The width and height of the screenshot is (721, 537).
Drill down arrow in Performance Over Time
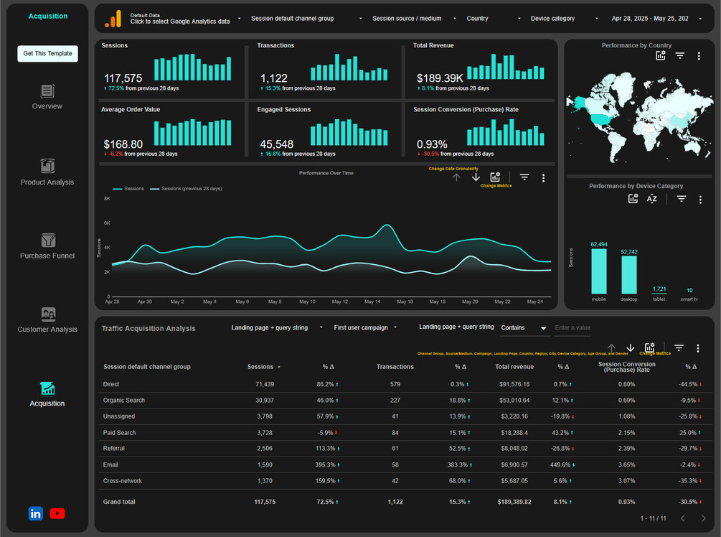(476, 177)
